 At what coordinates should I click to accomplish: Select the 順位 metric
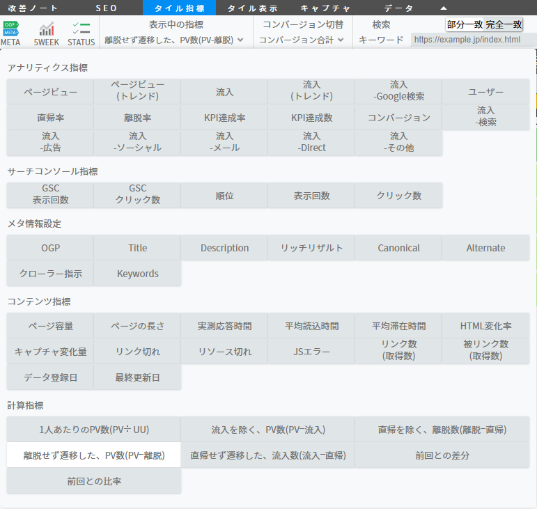(x=224, y=195)
